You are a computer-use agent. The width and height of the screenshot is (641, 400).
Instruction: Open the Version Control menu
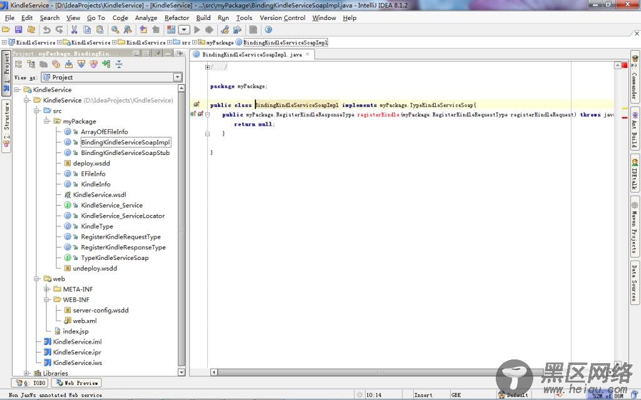pyautogui.click(x=282, y=18)
